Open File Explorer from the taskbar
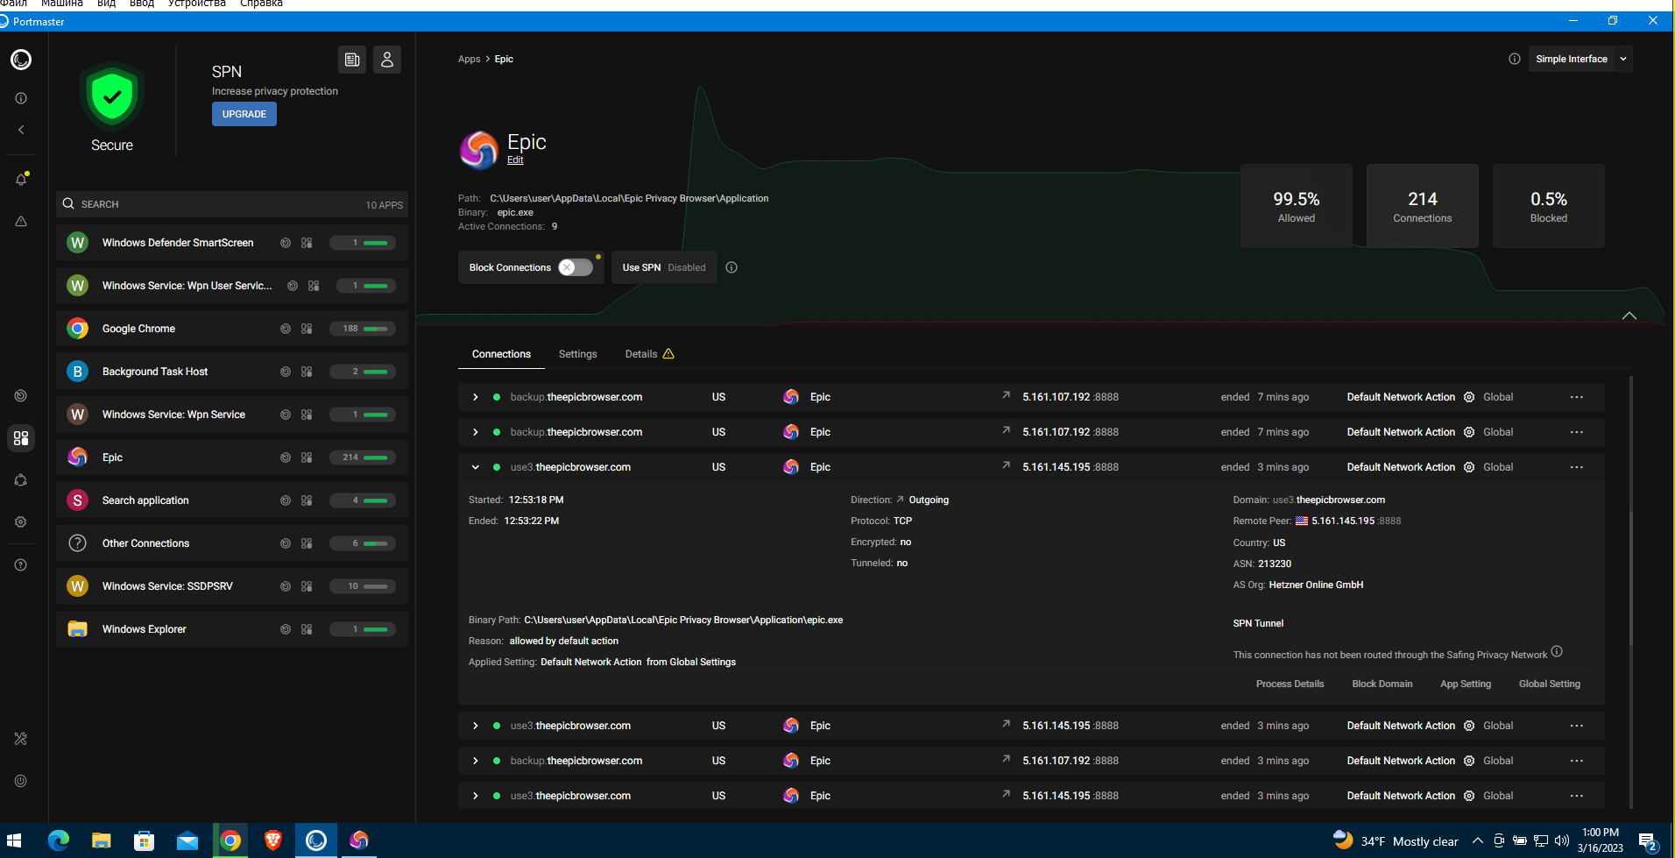 (102, 840)
